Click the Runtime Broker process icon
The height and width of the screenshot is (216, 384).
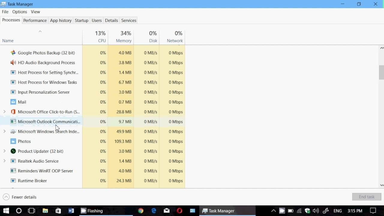[13, 181]
